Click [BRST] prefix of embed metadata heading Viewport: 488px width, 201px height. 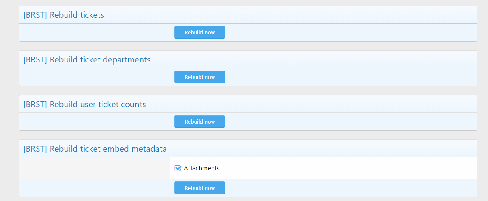(35, 149)
